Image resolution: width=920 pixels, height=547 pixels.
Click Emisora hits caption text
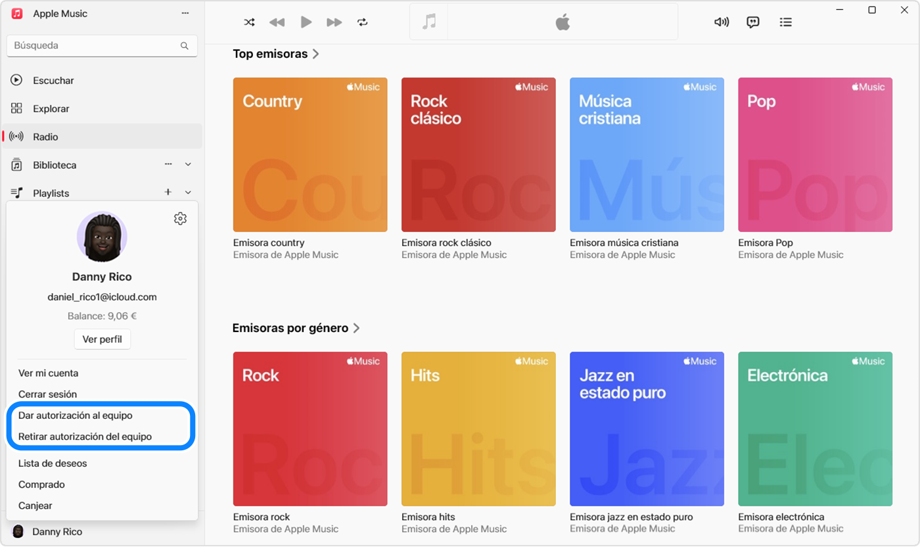coord(428,517)
